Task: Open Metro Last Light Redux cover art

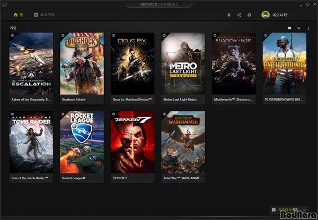Action: (183, 63)
